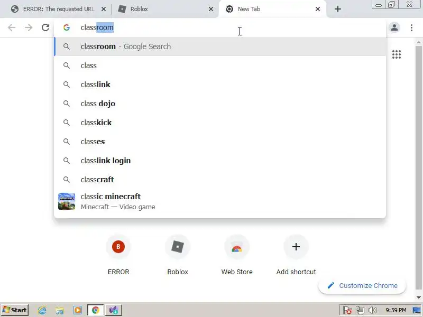Click the show desktop button
423x317 pixels.
coord(417,310)
